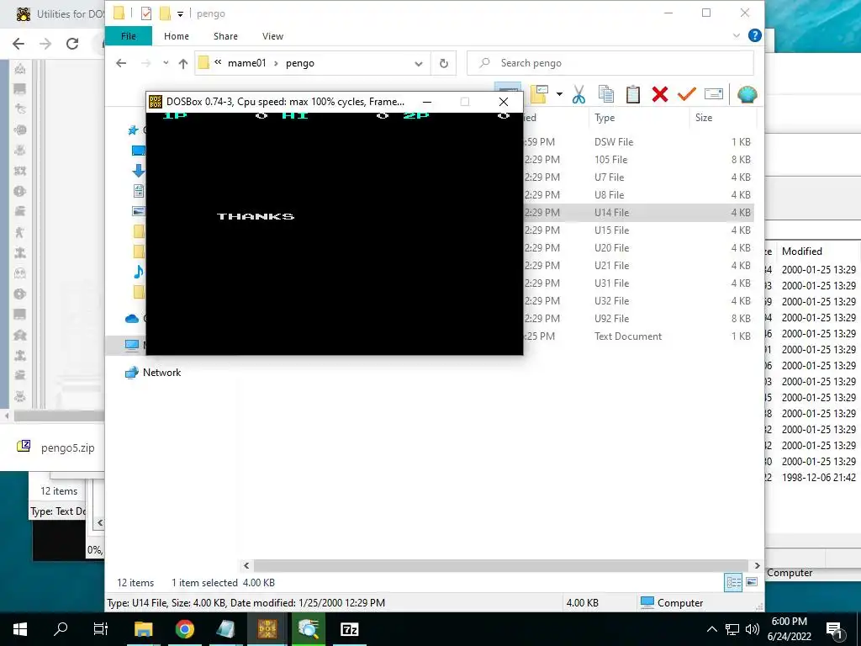Screen dimensions: 861x646
Task: Switch to Details view in status bar
Action: 733,582
